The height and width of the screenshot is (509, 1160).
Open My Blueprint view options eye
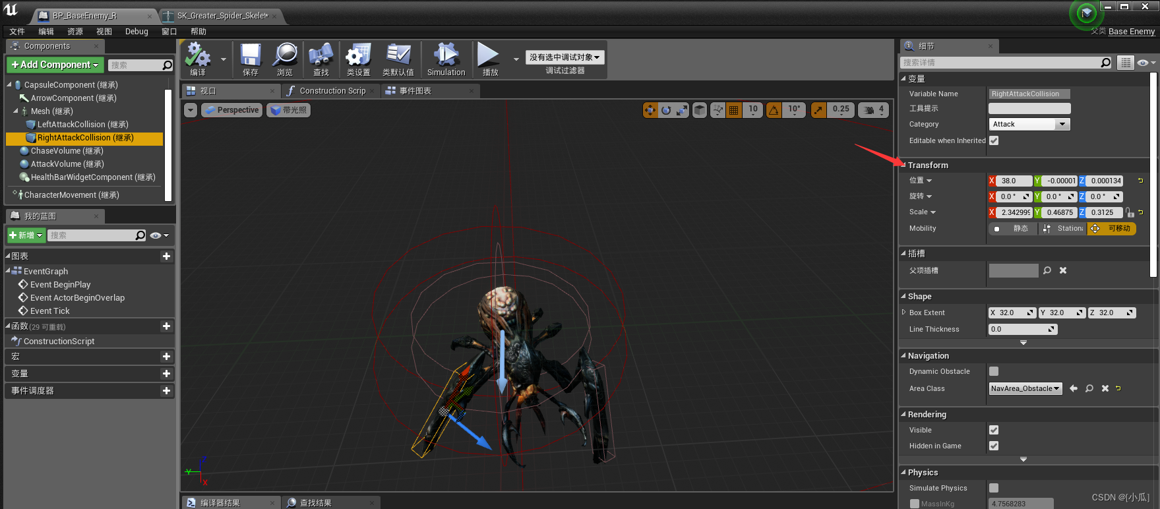click(x=159, y=235)
